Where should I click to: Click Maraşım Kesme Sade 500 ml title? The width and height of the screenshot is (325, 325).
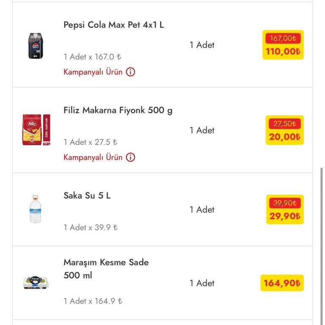click(x=106, y=268)
